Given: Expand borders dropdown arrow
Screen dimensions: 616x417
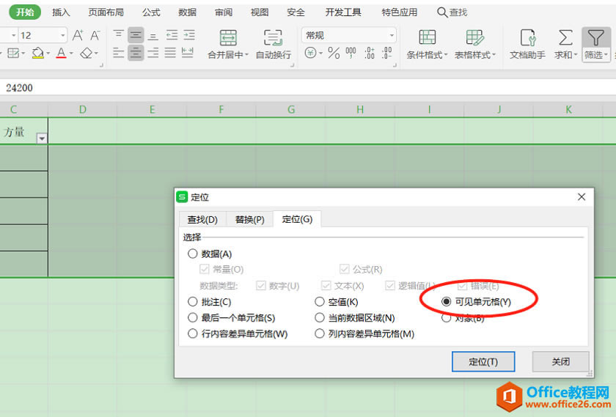Looking at the screenshot, I should [x=23, y=53].
